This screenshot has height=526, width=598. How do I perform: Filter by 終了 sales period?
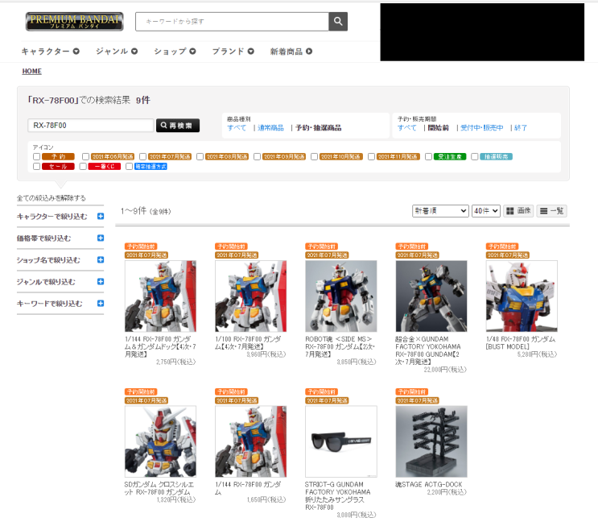pos(521,128)
